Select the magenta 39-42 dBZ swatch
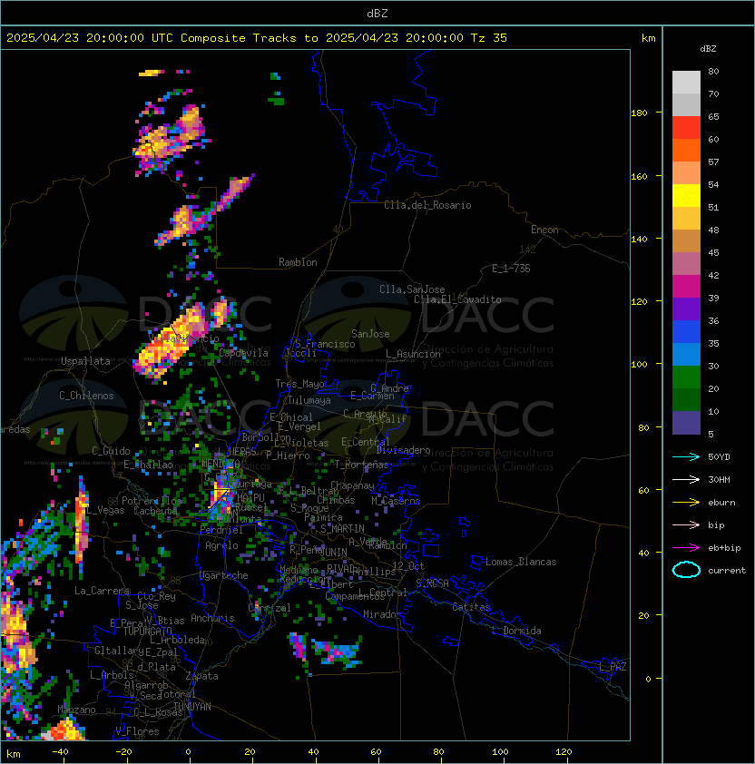Image resolution: width=755 pixels, height=764 pixels. click(x=686, y=287)
